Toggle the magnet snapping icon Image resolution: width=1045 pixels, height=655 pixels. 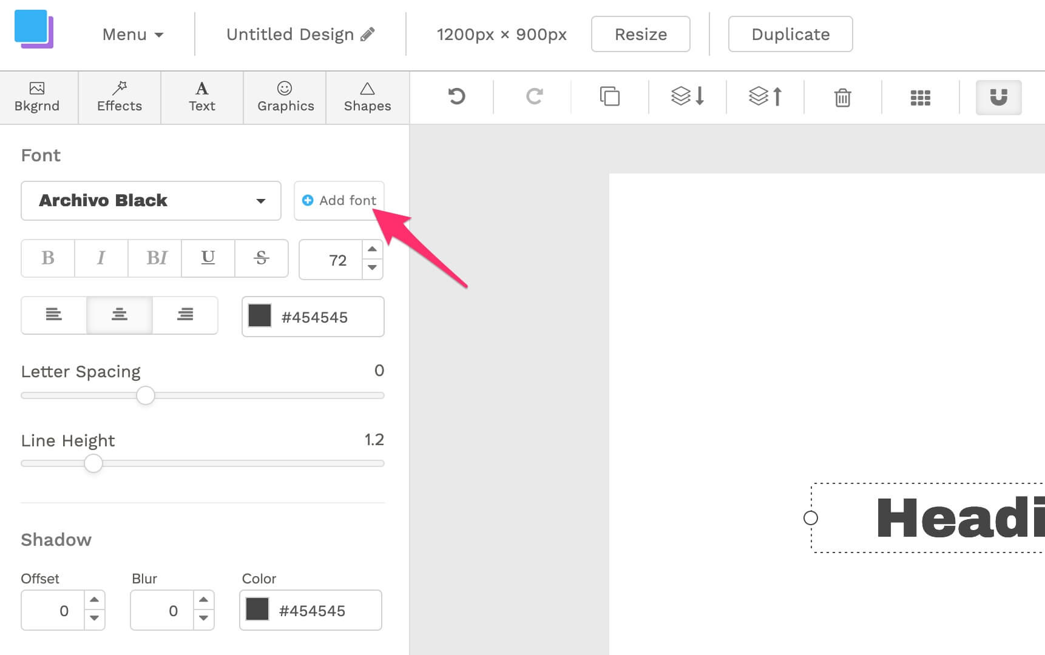(x=998, y=96)
